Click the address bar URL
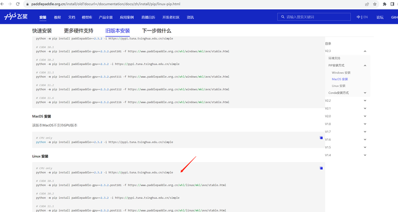 [106, 4]
